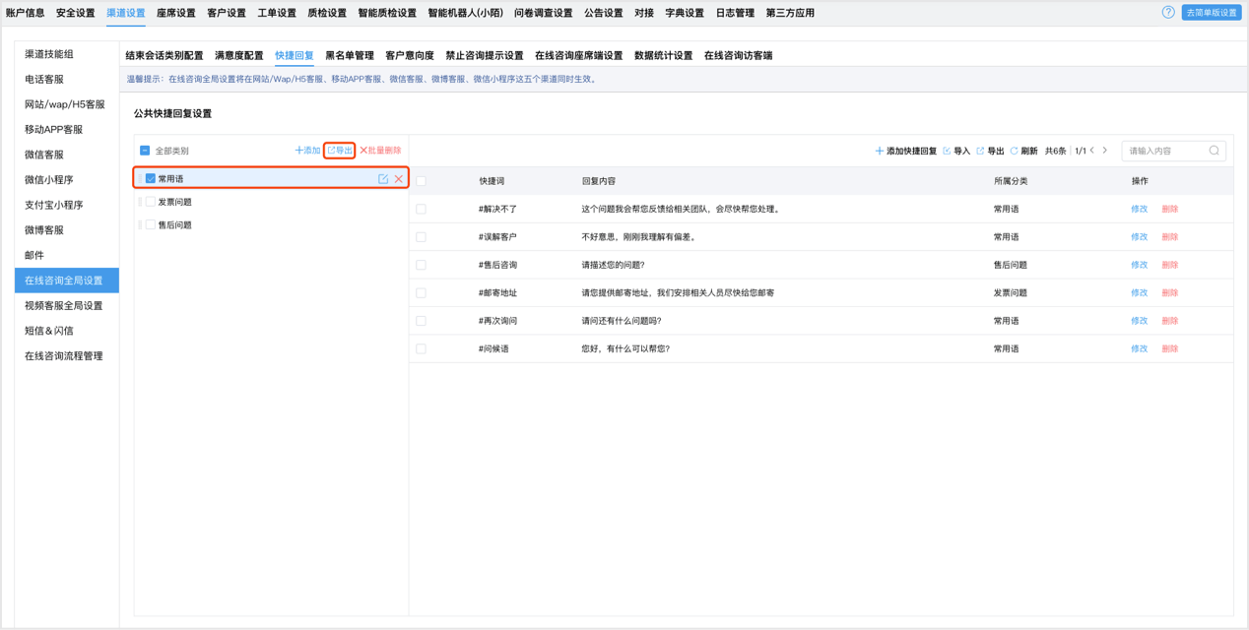The width and height of the screenshot is (1249, 630).
Task: Select 视频客服全局设置 in sidebar
Action: pos(67,305)
